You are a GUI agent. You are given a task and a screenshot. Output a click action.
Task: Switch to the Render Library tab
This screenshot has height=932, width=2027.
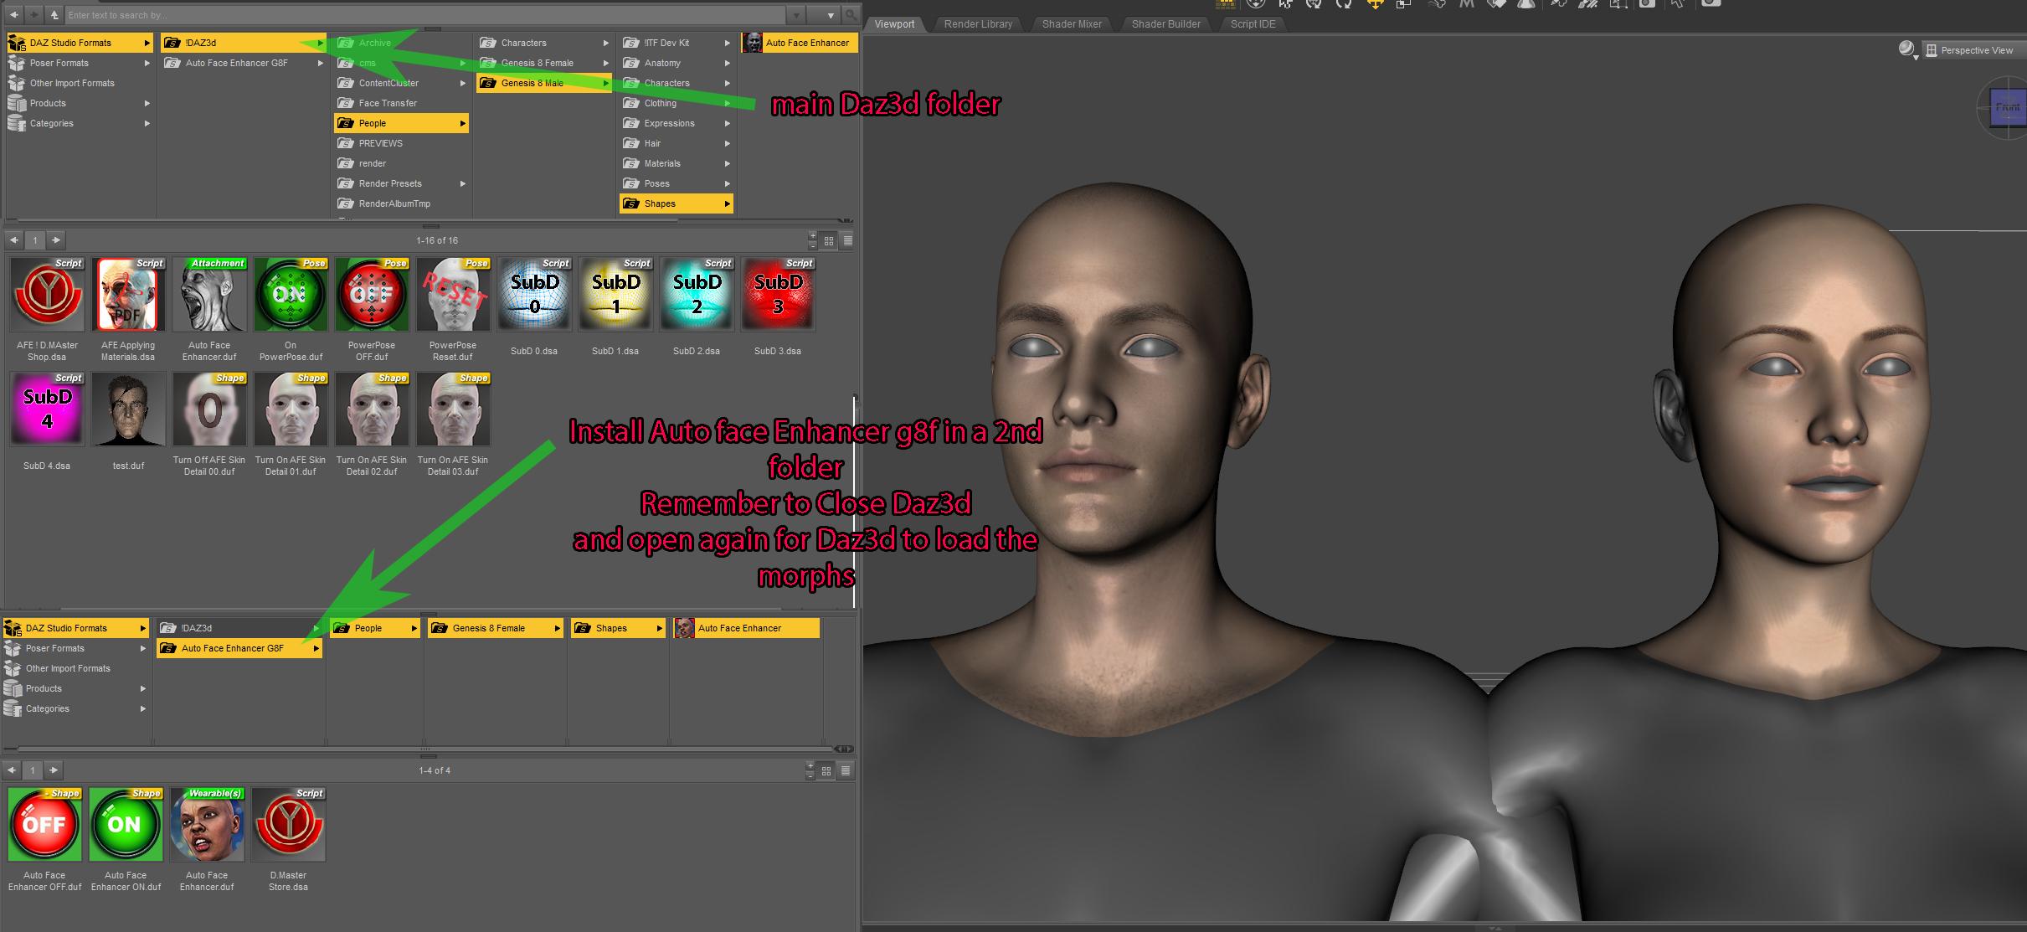coord(978,24)
